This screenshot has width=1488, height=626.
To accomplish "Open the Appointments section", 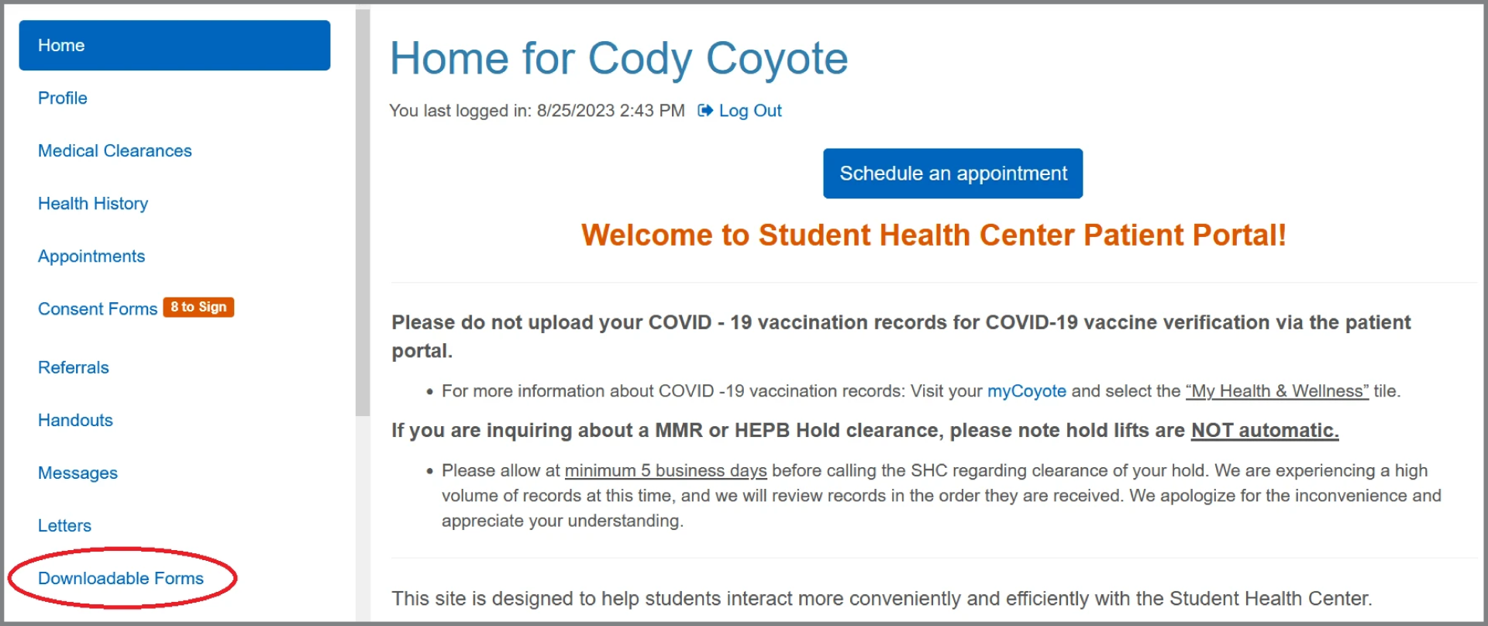I will [91, 256].
